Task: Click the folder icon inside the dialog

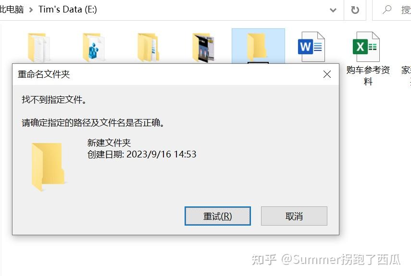Action: point(48,167)
